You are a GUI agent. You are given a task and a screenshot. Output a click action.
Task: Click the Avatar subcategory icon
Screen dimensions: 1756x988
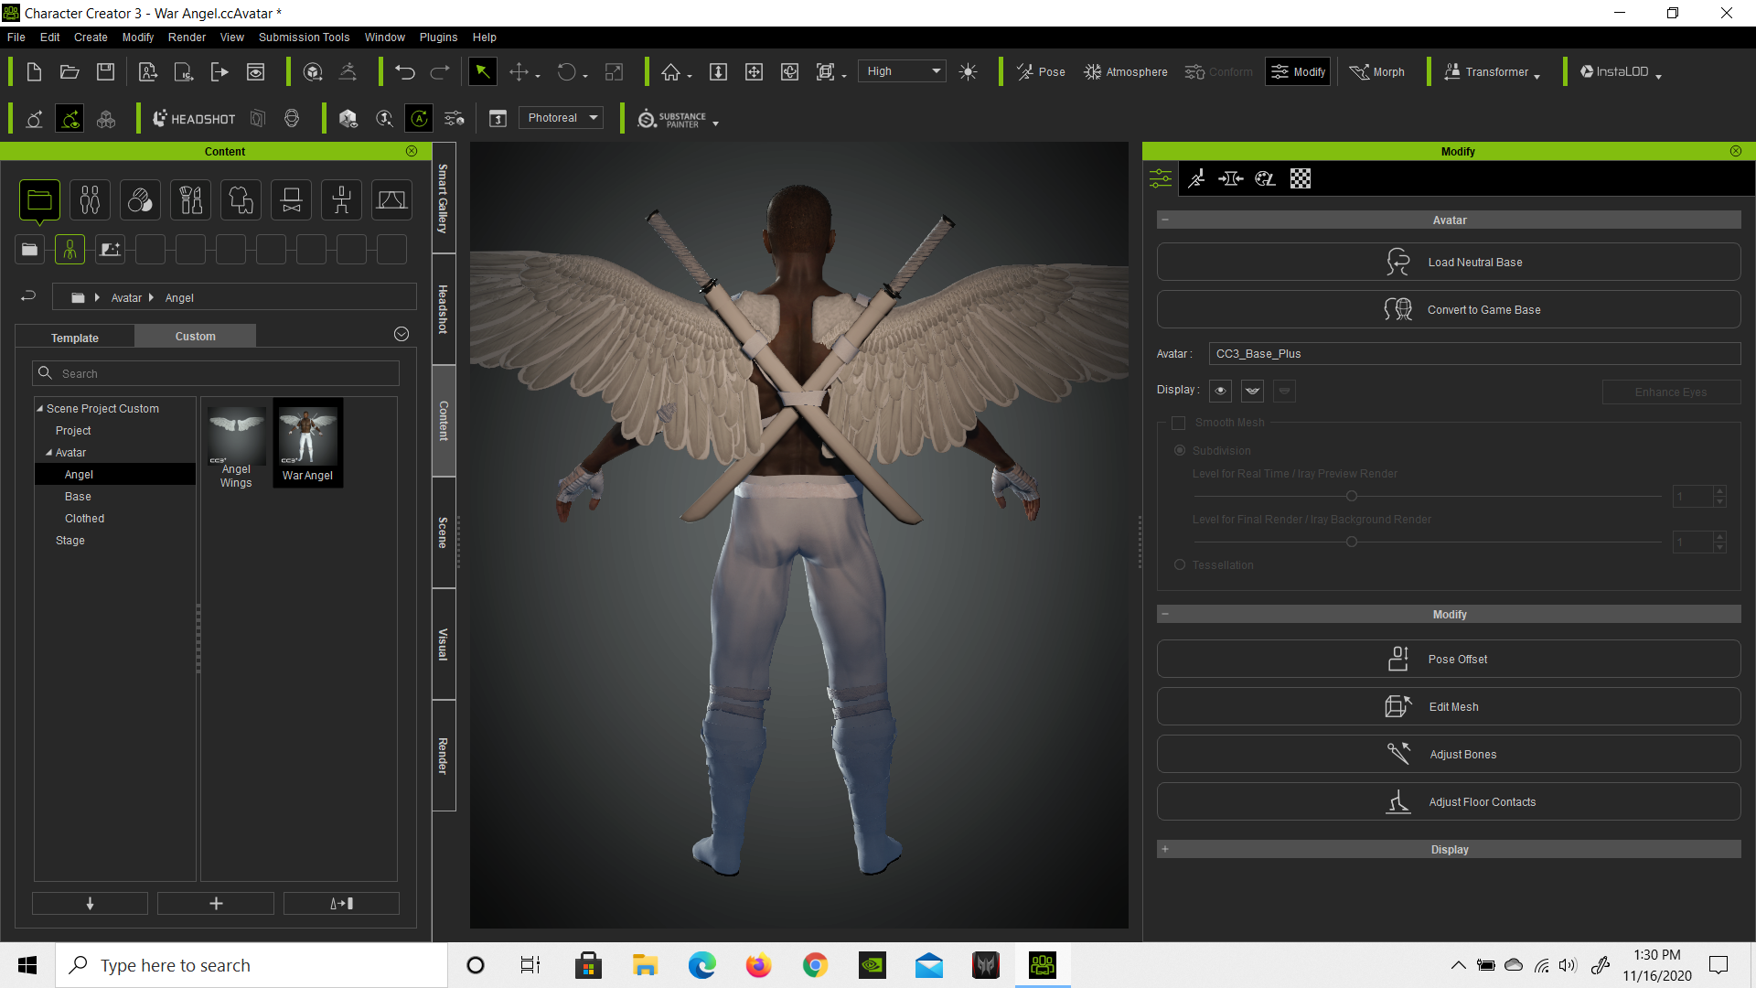tap(70, 250)
